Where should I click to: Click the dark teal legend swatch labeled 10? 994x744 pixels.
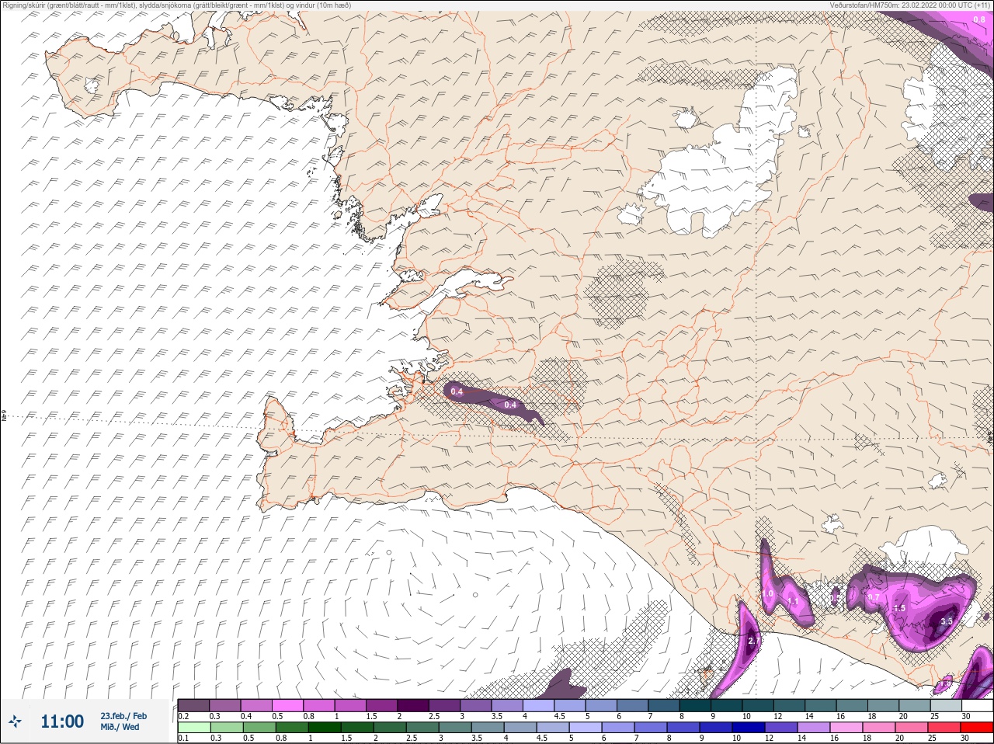(757, 705)
